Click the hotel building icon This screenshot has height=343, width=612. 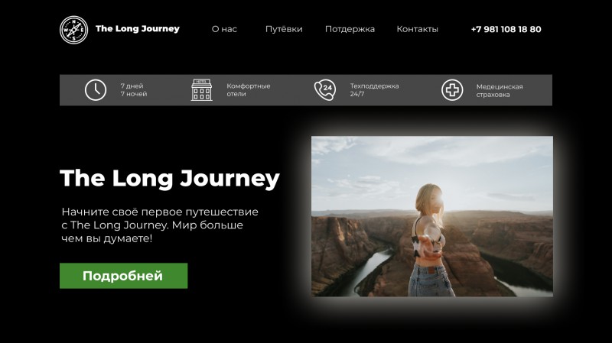(201, 90)
